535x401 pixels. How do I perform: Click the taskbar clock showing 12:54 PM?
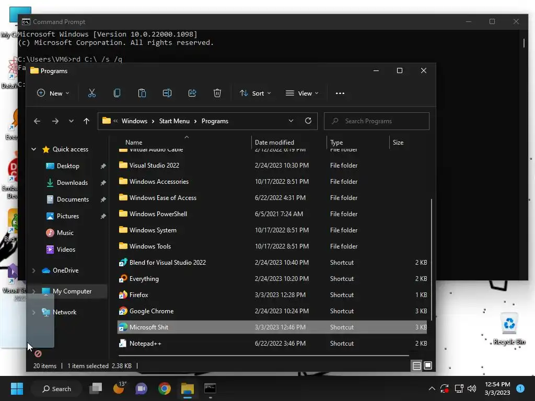point(497,388)
